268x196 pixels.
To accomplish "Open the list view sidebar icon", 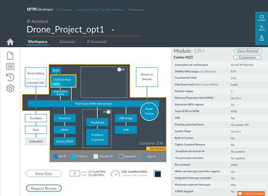I will [x=11, y=66].
